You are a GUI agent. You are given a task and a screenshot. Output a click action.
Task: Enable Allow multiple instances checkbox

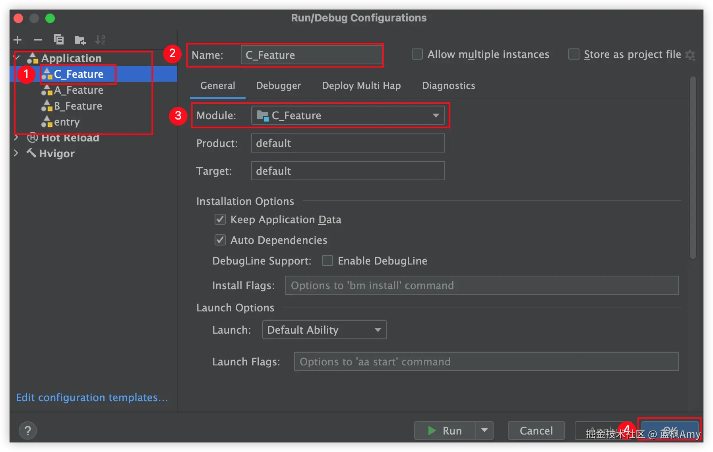[417, 54]
